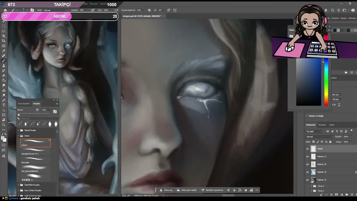357x201 pixels.
Task: Select the History Brush tool
Action: [4, 71]
